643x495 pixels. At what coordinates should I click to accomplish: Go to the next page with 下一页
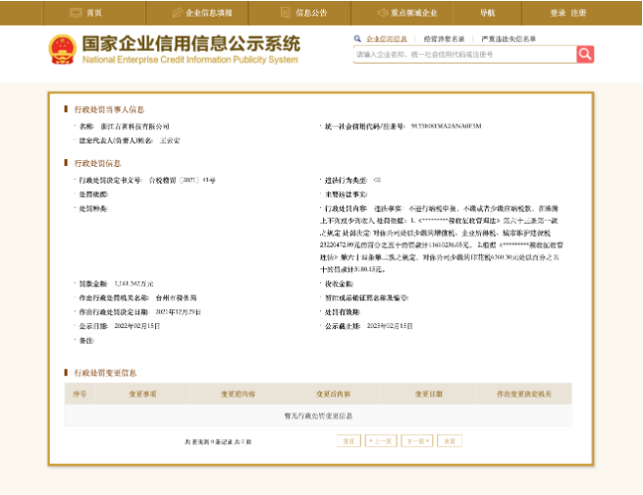417,441
